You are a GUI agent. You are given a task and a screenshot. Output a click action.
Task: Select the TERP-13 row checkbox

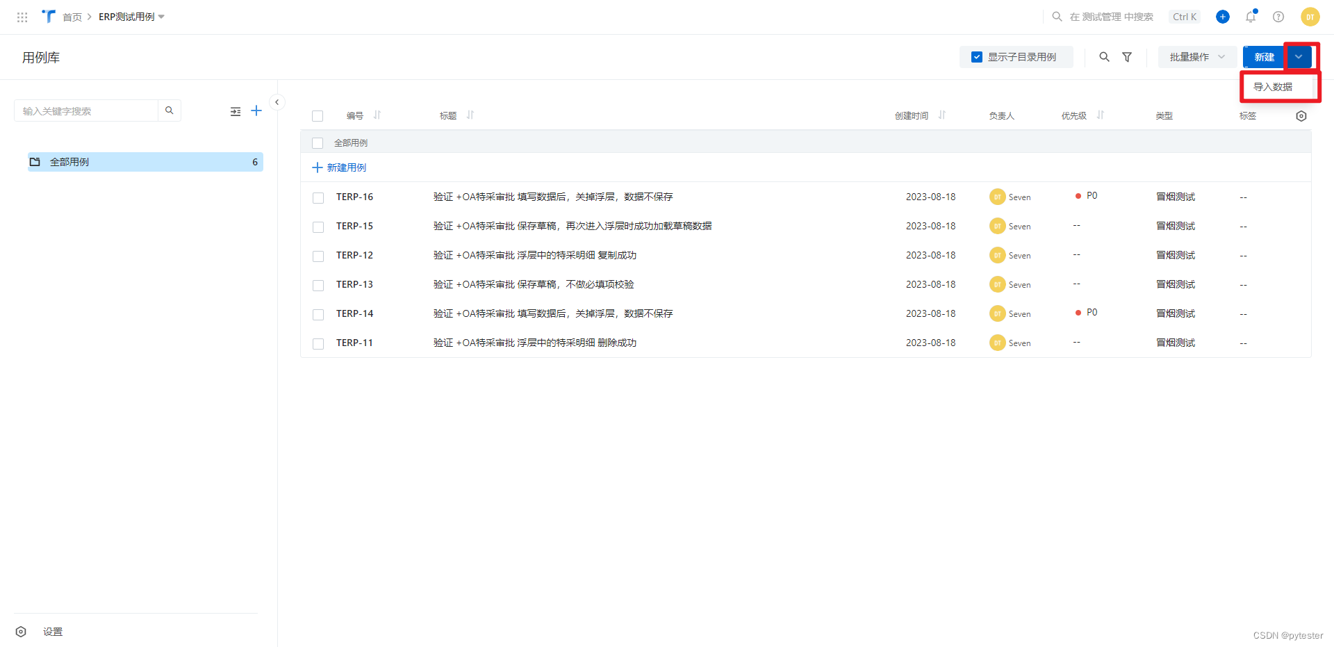click(318, 286)
